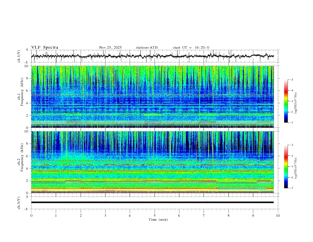The width and height of the screenshot is (313, 242).
Task: Click the time-axis tick label "1"
Action: coord(56,216)
